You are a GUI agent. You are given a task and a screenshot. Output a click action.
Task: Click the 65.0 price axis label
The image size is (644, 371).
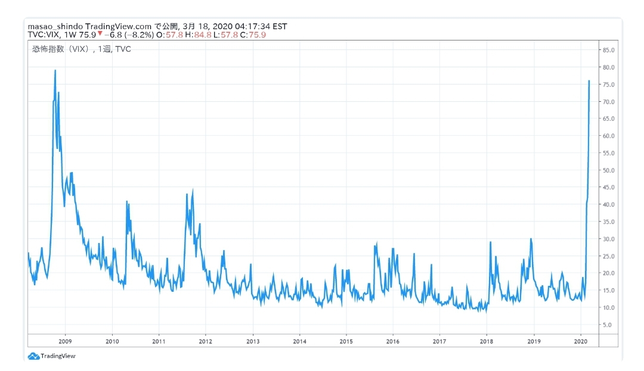608,119
